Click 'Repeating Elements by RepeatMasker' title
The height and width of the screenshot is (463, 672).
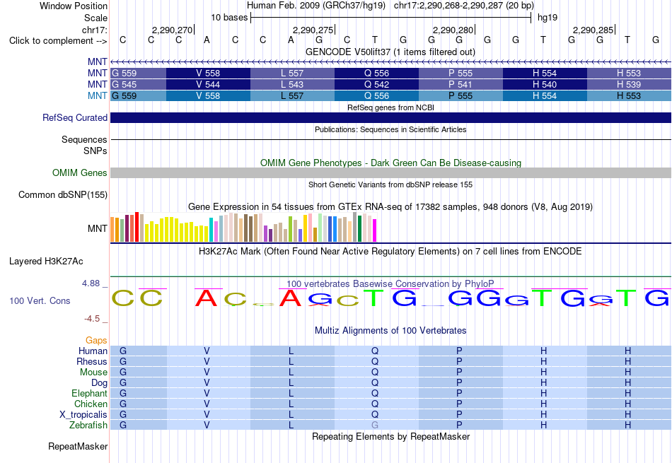390,436
